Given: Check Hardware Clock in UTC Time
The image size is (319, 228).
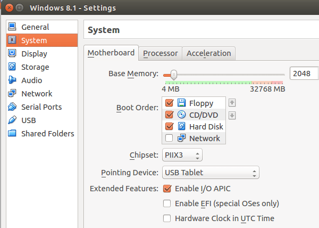Looking at the screenshot, I should [167, 218].
